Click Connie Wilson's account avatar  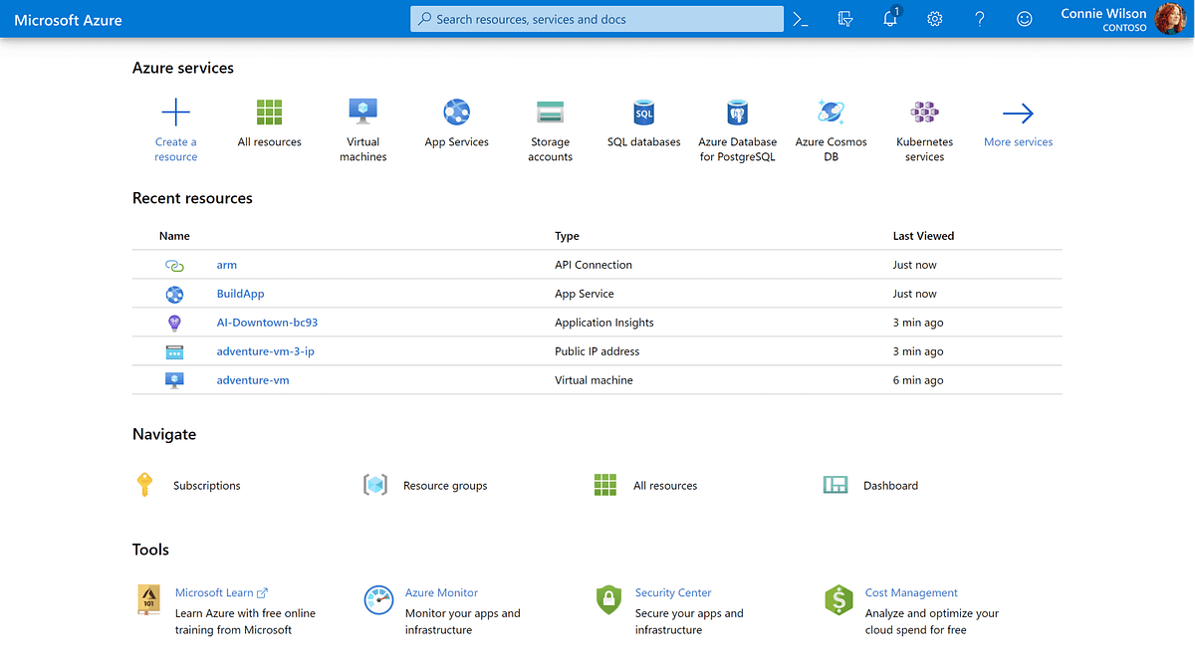[x=1171, y=18]
